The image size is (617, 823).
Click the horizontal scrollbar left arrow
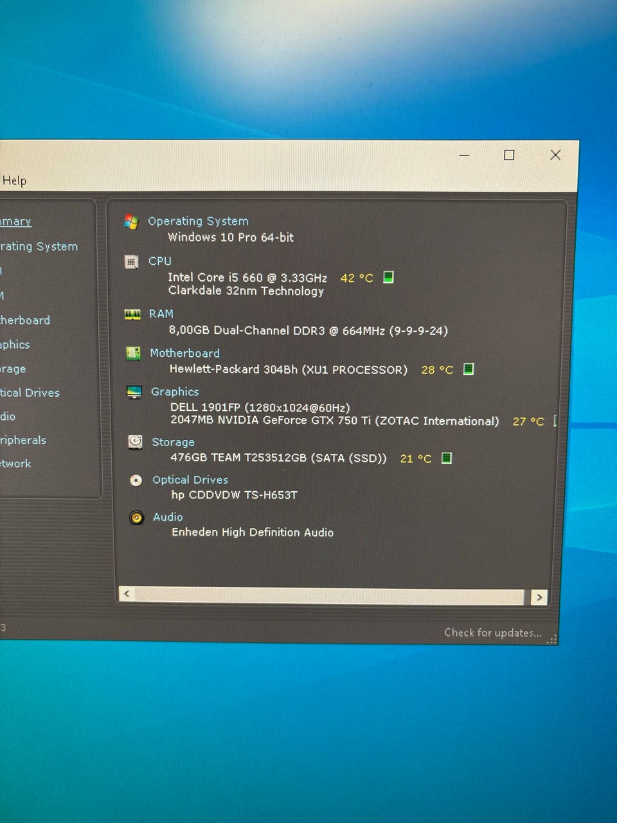(127, 593)
